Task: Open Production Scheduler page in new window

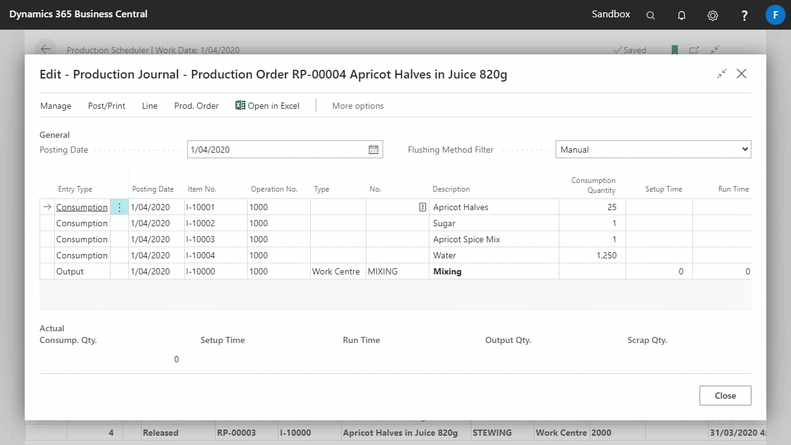Action: pyautogui.click(x=694, y=50)
